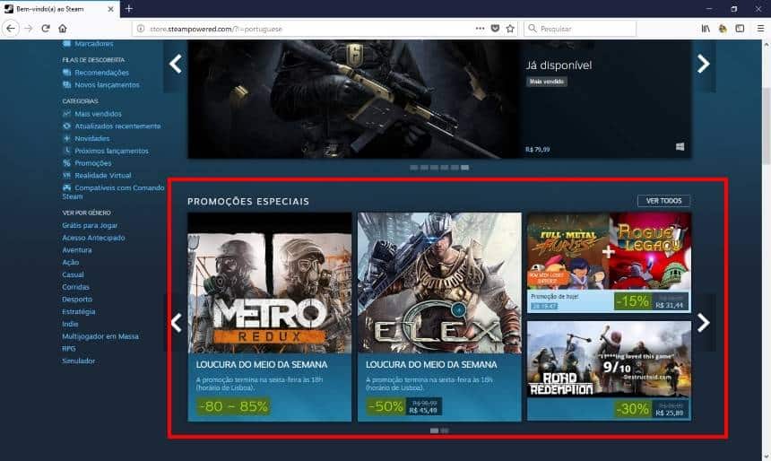Click the extension icon beside Library
771x461 pixels.
coord(723,29)
